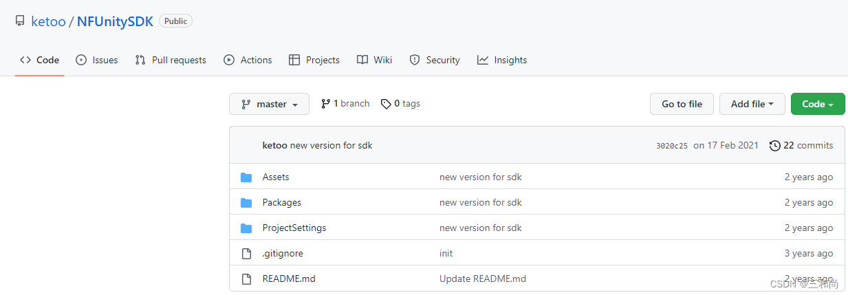This screenshot has height=295, width=848.
Task: View the 22 commits history
Action: click(801, 145)
